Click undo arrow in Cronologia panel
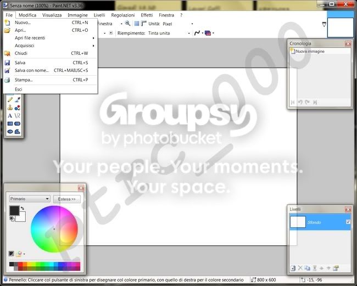 coord(300,103)
